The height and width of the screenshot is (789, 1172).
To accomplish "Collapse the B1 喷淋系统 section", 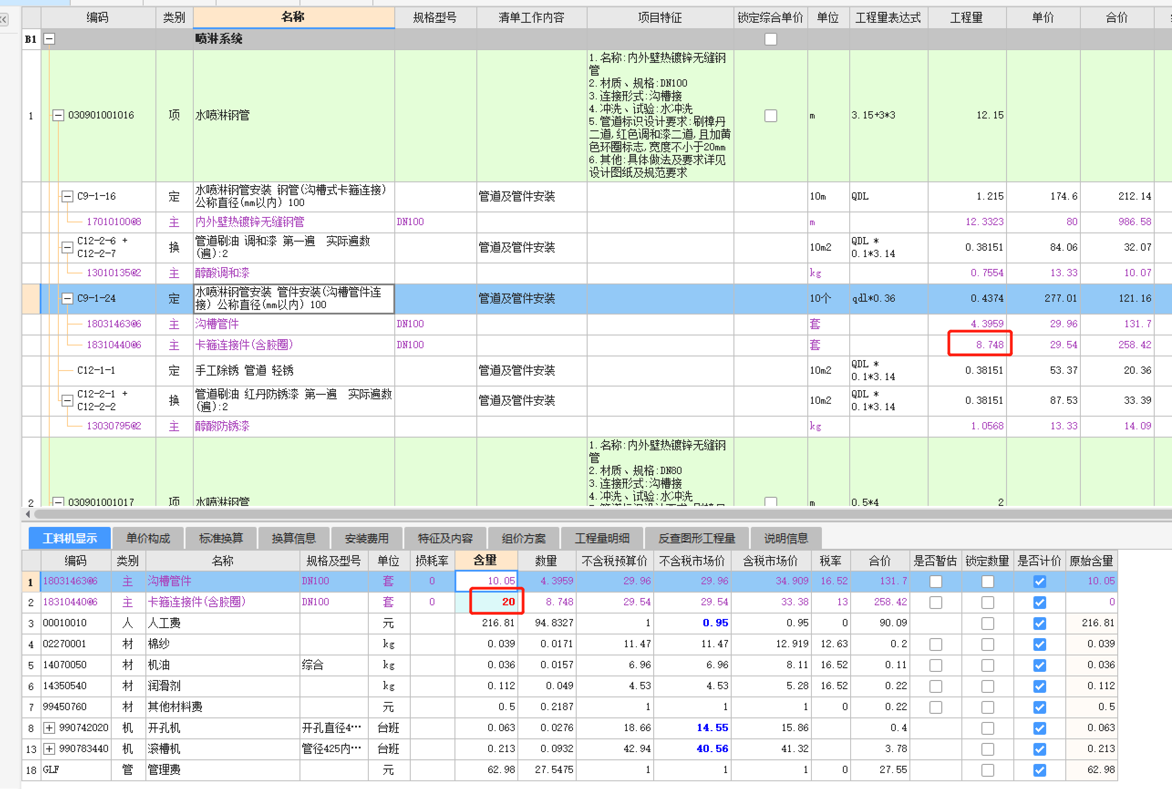I will 49,39.
